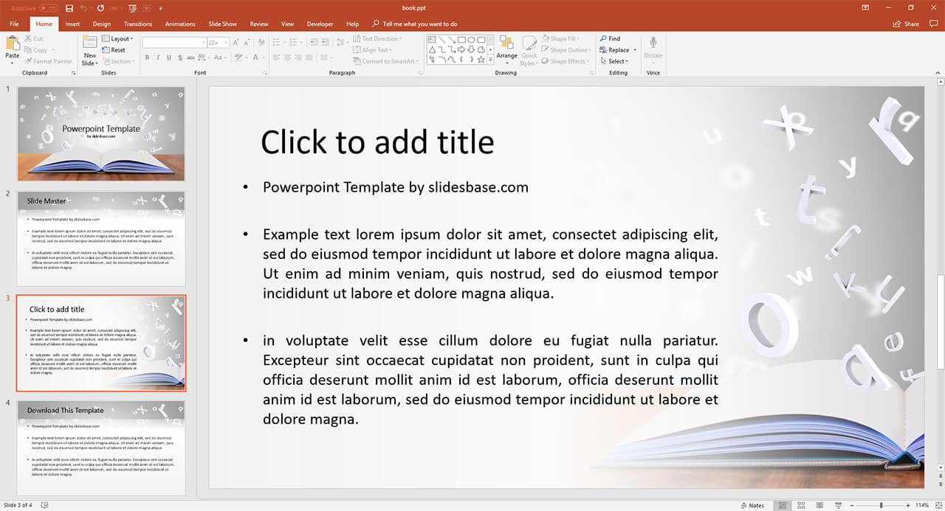The width and height of the screenshot is (945, 511).
Task: Switch to Slide Sorter view in status bar
Action: click(801, 505)
